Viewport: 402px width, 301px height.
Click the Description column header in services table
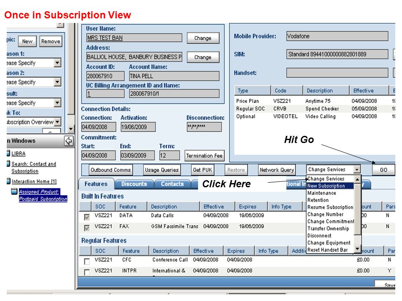click(x=326, y=91)
